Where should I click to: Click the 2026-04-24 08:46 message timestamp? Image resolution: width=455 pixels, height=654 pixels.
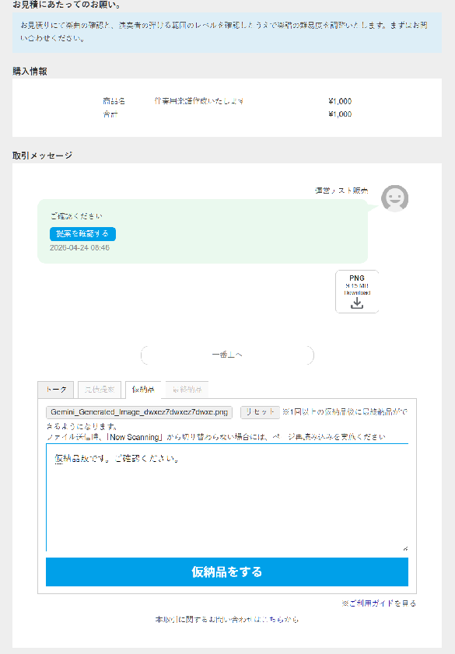point(79,248)
